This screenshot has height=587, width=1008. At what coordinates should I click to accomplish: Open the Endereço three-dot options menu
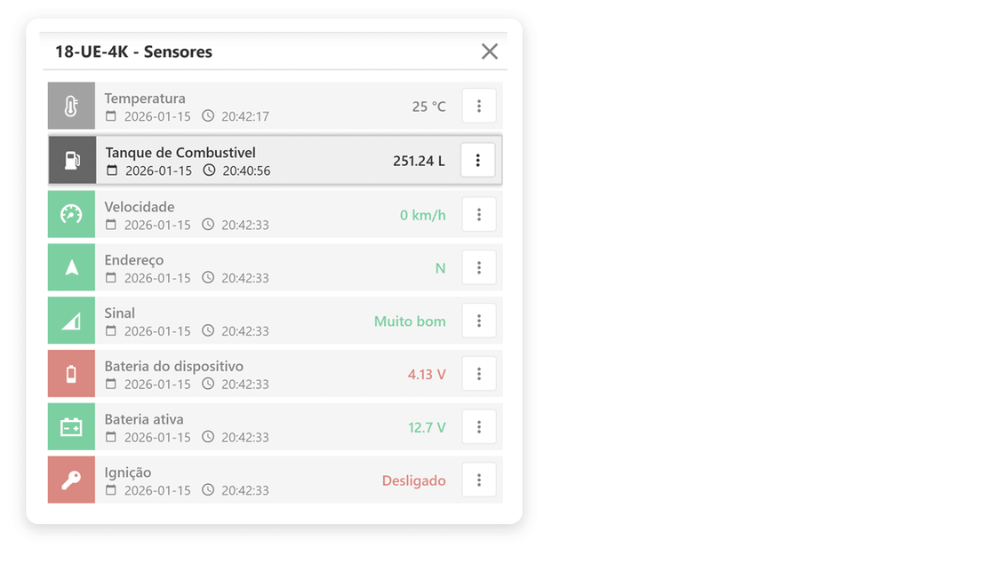479,267
